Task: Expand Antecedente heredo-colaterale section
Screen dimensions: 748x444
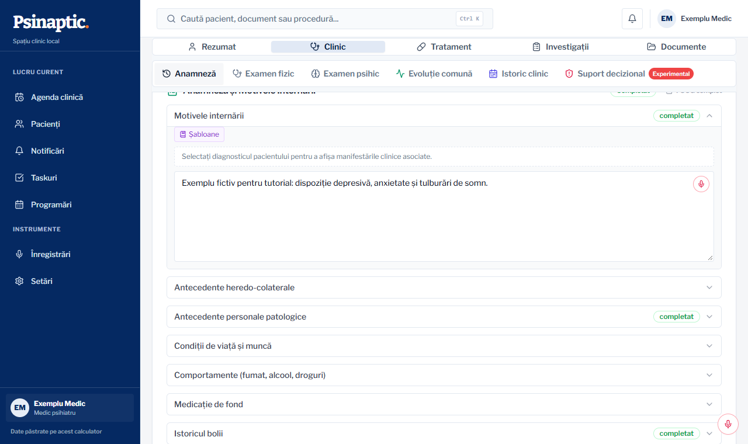Action: (444, 287)
